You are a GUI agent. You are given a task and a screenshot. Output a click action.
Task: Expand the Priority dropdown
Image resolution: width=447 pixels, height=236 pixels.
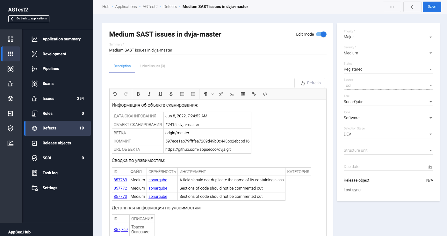point(431,37)
